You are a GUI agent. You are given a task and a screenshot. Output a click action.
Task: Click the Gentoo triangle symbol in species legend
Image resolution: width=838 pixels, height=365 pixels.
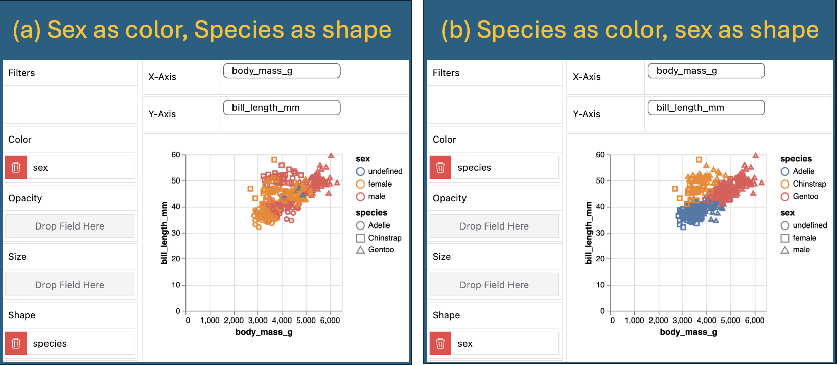(x=360, y=249)
